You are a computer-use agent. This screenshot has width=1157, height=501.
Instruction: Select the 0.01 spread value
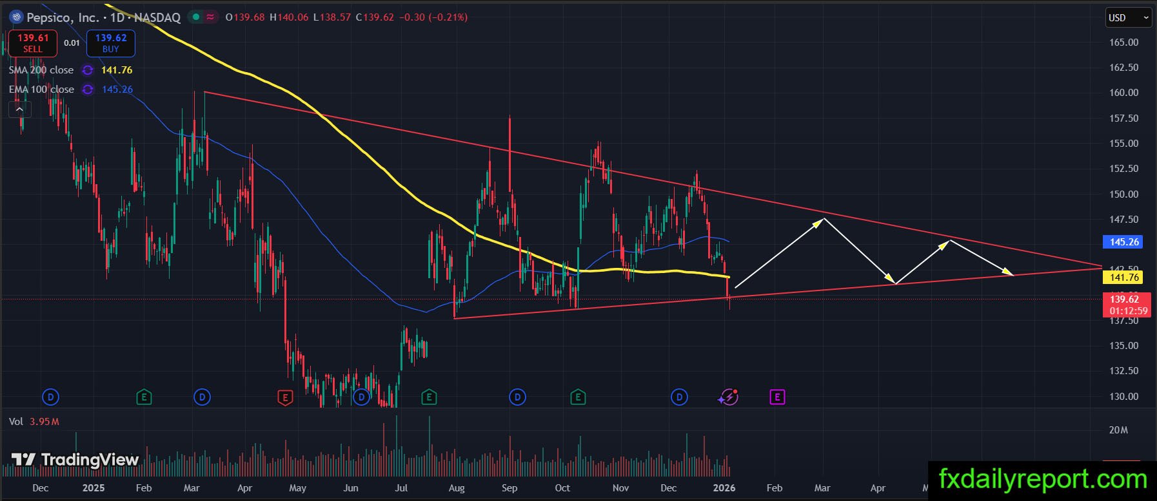coord(72,43)
